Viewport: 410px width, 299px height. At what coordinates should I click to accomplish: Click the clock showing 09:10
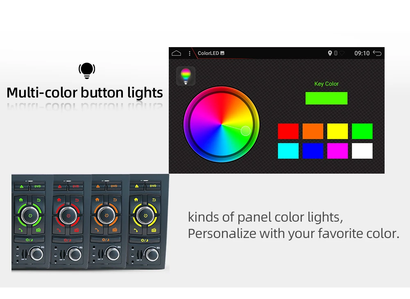point(362,53)
